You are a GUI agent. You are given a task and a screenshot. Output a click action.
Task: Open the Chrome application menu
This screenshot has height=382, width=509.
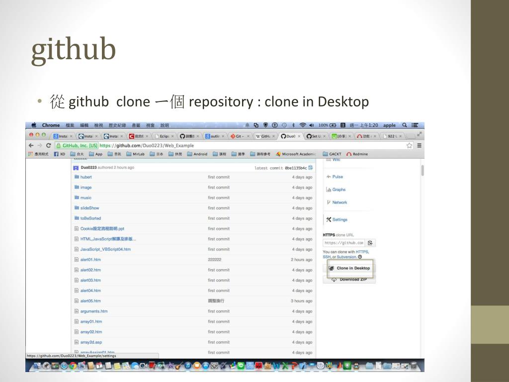[x=51, y=125]
